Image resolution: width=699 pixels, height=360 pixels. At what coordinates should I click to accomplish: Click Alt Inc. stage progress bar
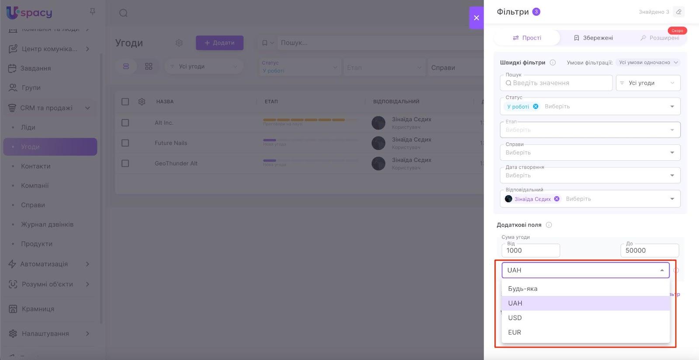[310, 120]
